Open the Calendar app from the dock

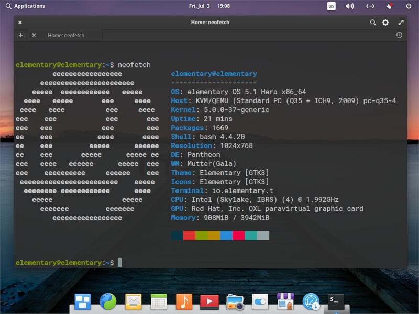159,302
